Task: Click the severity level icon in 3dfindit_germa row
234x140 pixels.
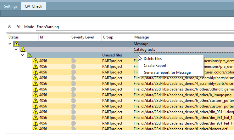Action: pos(73,89)
